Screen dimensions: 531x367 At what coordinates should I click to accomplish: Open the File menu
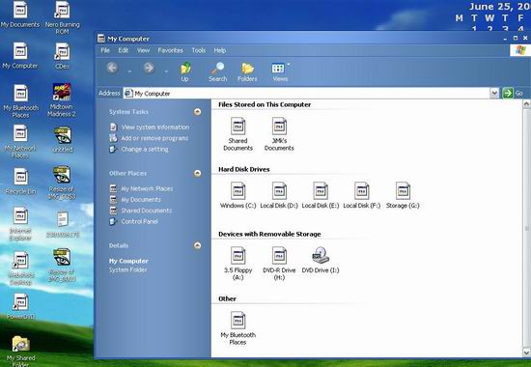[x=105, y=50]
